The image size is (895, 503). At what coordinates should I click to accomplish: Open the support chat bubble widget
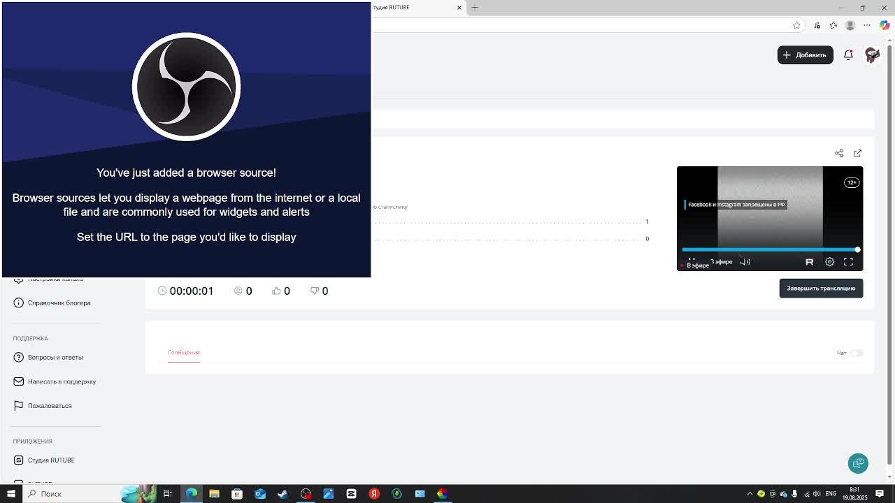[x=858, y=463]
